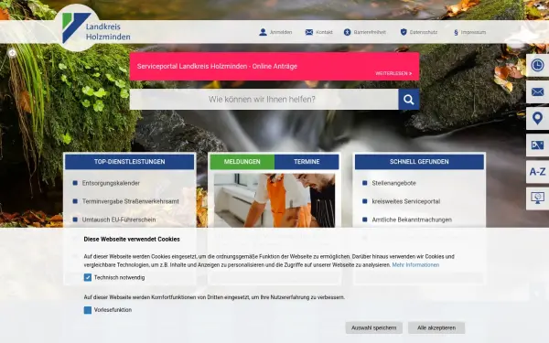
Task: Switch to the Termine tab
Action: (x=307, y=162)
